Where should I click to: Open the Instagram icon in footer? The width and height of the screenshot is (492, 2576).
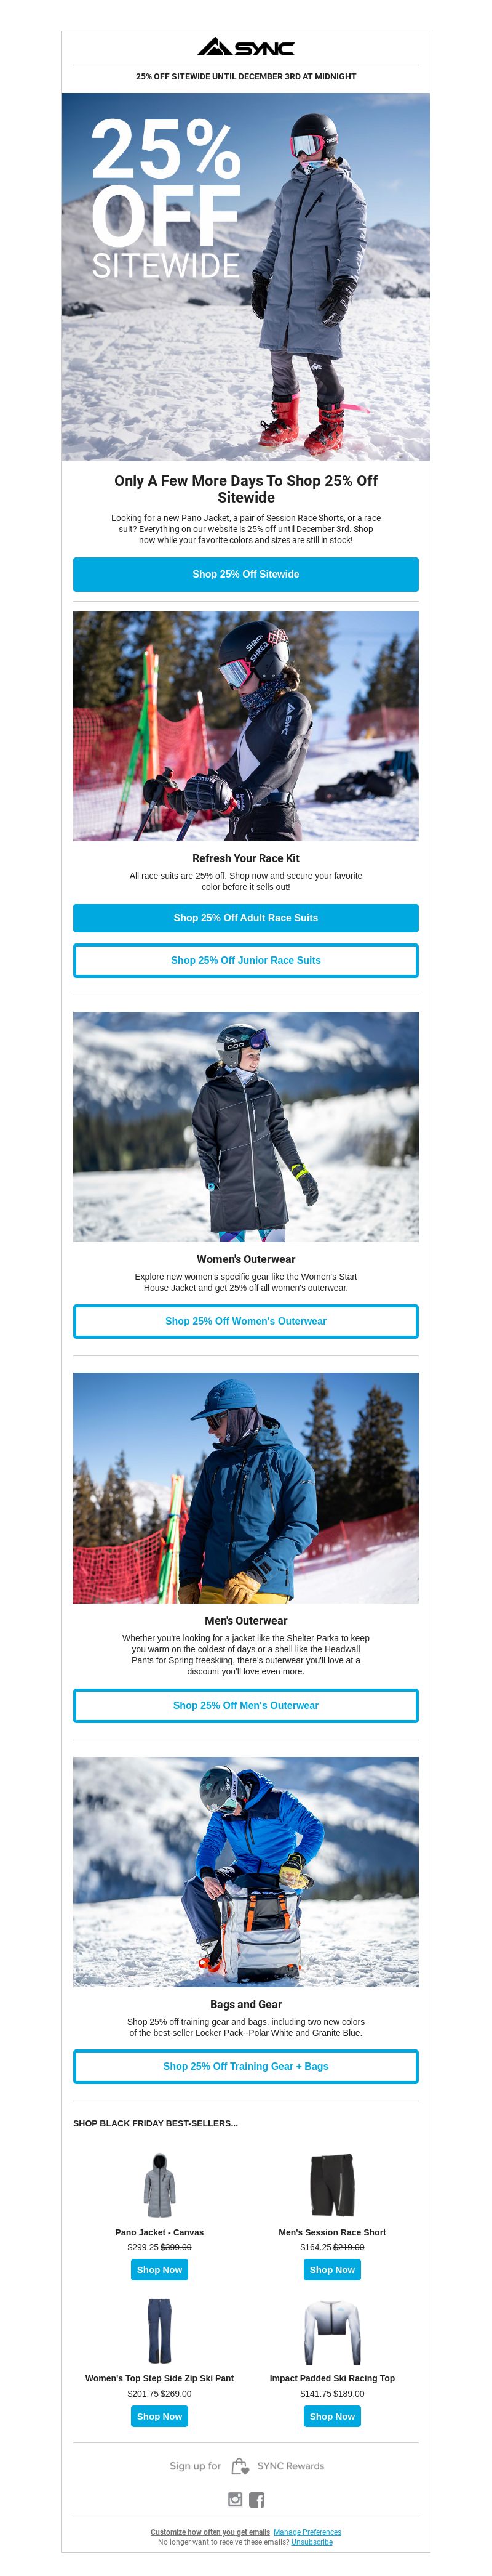236,2499
